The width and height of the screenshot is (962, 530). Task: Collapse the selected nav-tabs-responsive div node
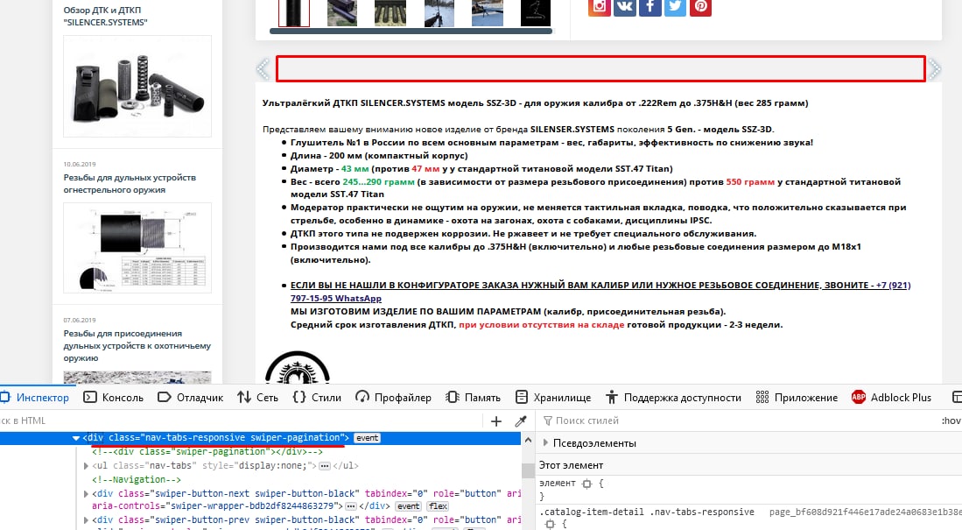tap(76, 438)
